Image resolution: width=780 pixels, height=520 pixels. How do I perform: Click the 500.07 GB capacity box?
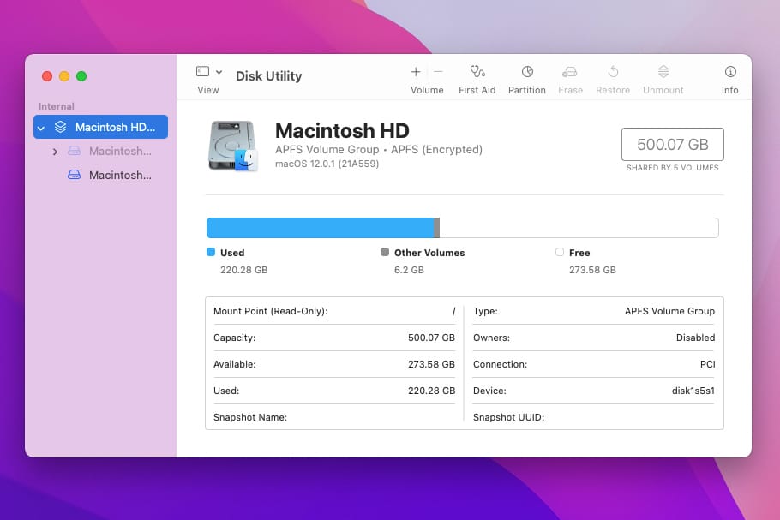(673, 144)
